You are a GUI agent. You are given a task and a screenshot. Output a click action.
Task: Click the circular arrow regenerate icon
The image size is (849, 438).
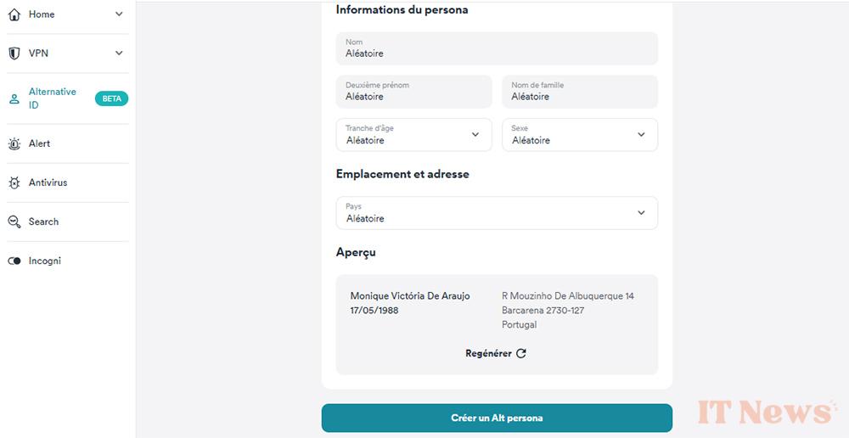(x=521, y=353)
